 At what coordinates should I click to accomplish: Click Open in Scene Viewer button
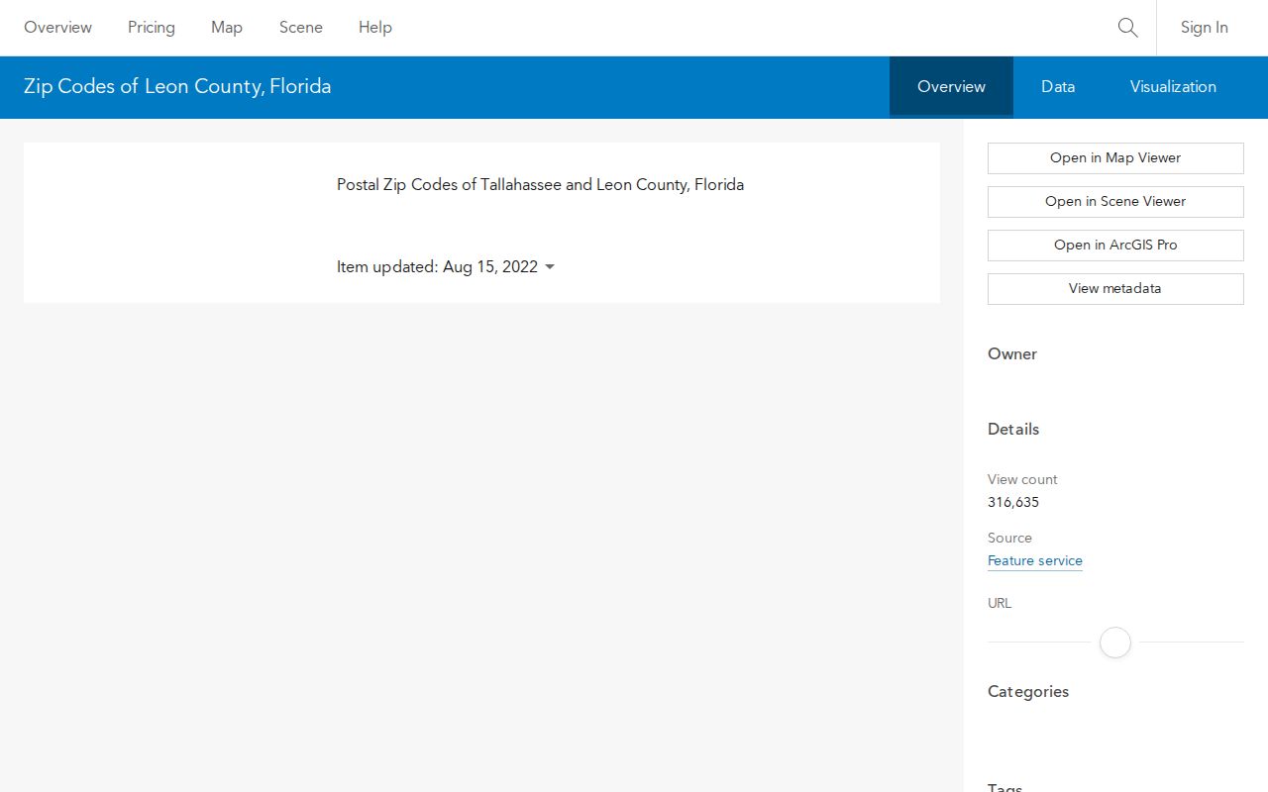point(1115,202)
